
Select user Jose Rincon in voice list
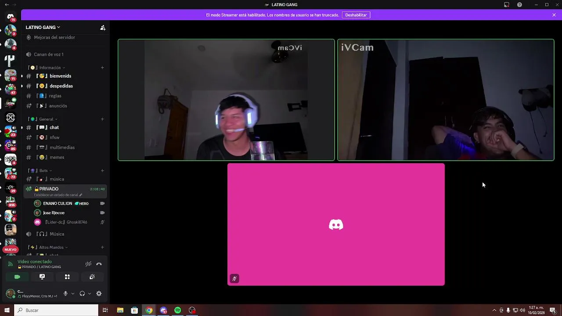click(x=69, y=213)
